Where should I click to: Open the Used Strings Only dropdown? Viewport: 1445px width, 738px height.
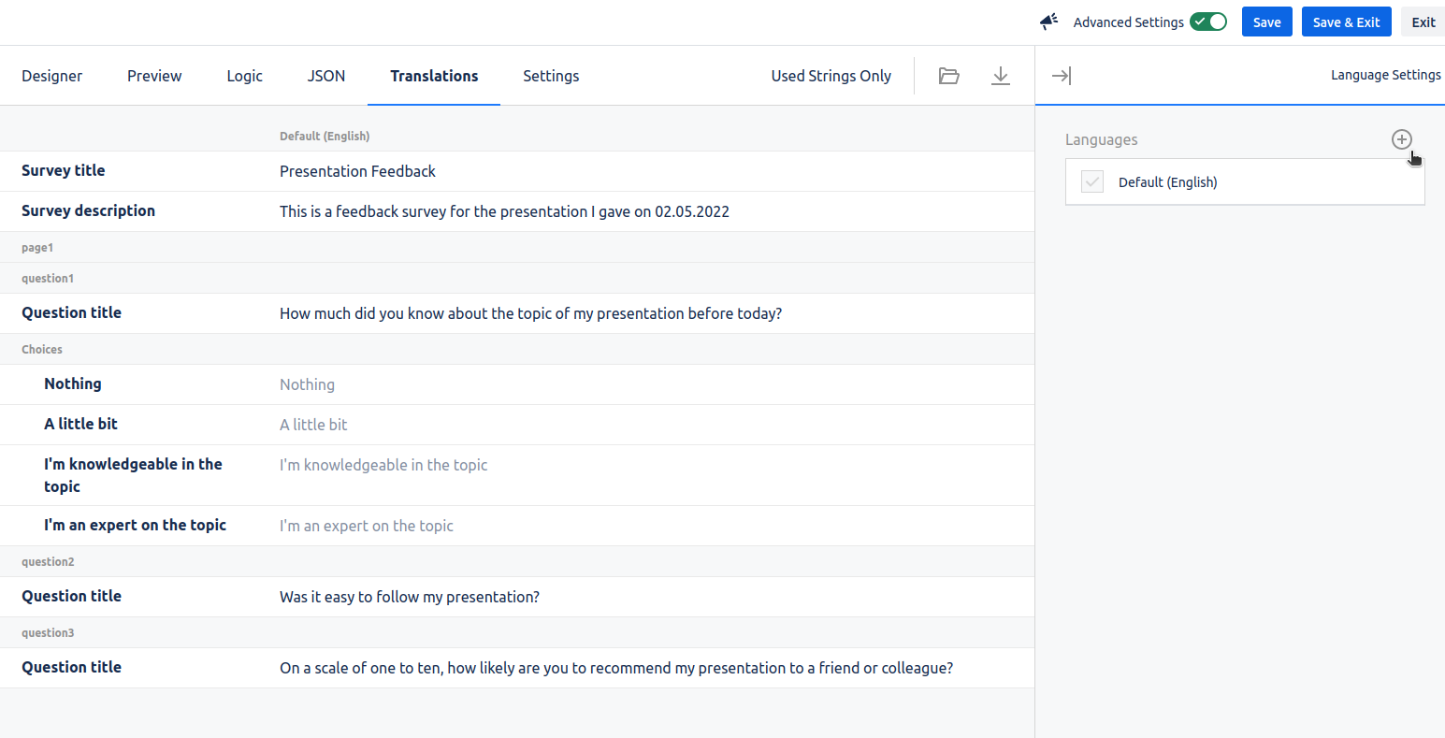point(831,76)
